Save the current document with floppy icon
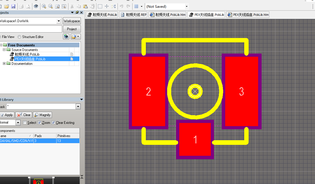Image resolution: width=315 pixels, height=184 pixels. click(x=13, y=6)
